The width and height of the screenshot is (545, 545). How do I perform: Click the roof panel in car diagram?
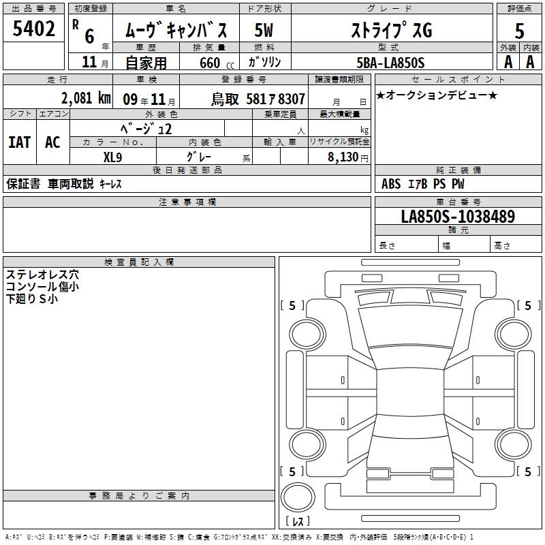tap(410, 392)
